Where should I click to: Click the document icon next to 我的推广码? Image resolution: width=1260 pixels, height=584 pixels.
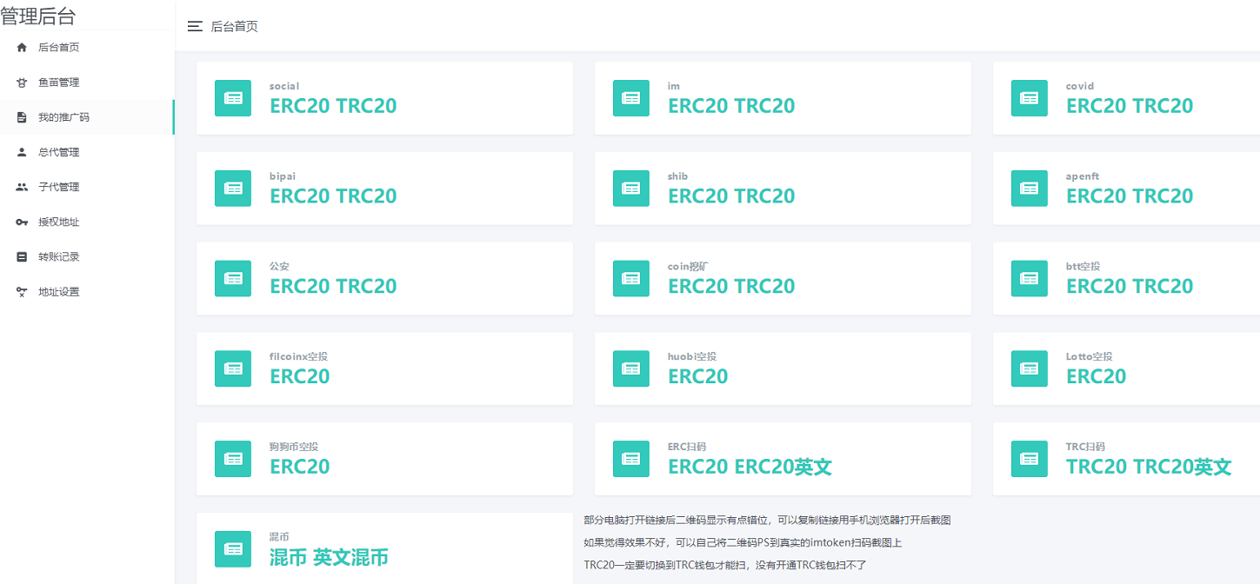21,116
